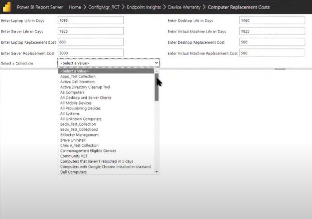Select Community RCT collection
Viewport: 312px width, 219px height.
(x=106, y=156)
